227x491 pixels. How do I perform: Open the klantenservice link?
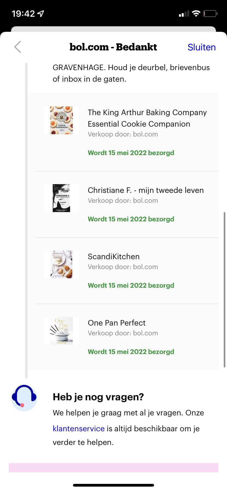coord(79,429)
